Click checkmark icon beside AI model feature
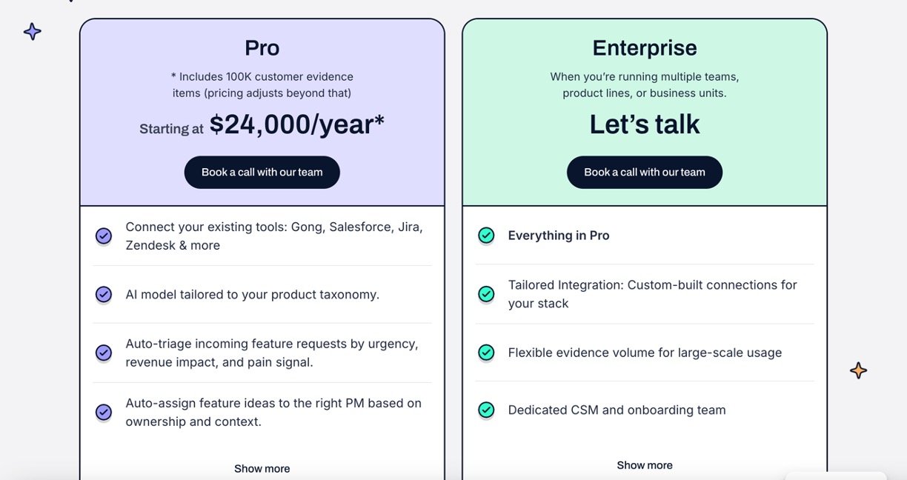This screenshot has width=907, height=480. [x=104, y=295]
